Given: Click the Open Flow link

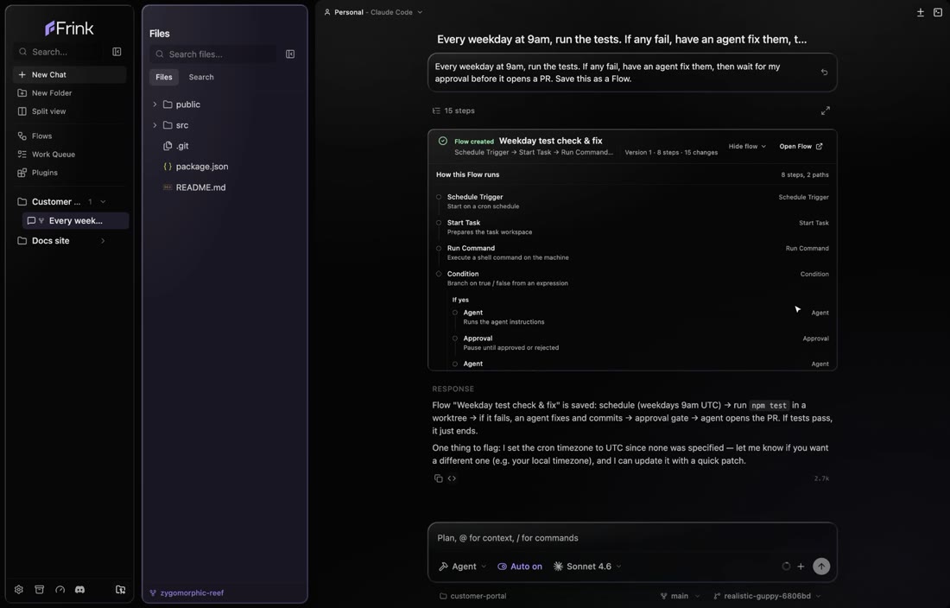Looking at the screenshot, I should point(801,146).
